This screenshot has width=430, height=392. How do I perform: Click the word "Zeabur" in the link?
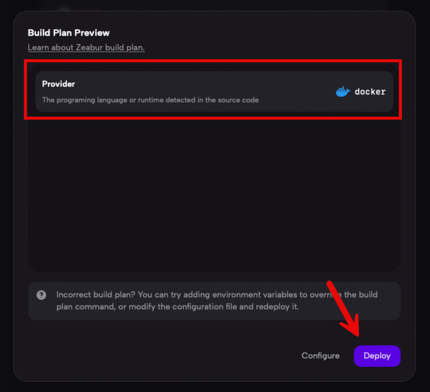tap(90, 47)
